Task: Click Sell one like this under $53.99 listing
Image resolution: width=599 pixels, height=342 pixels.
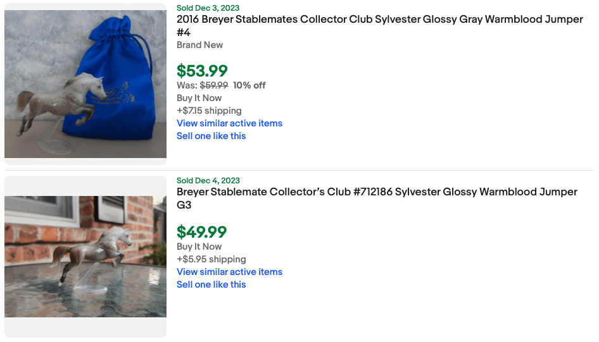Action: pyautogui.click(x=211, y=136)
